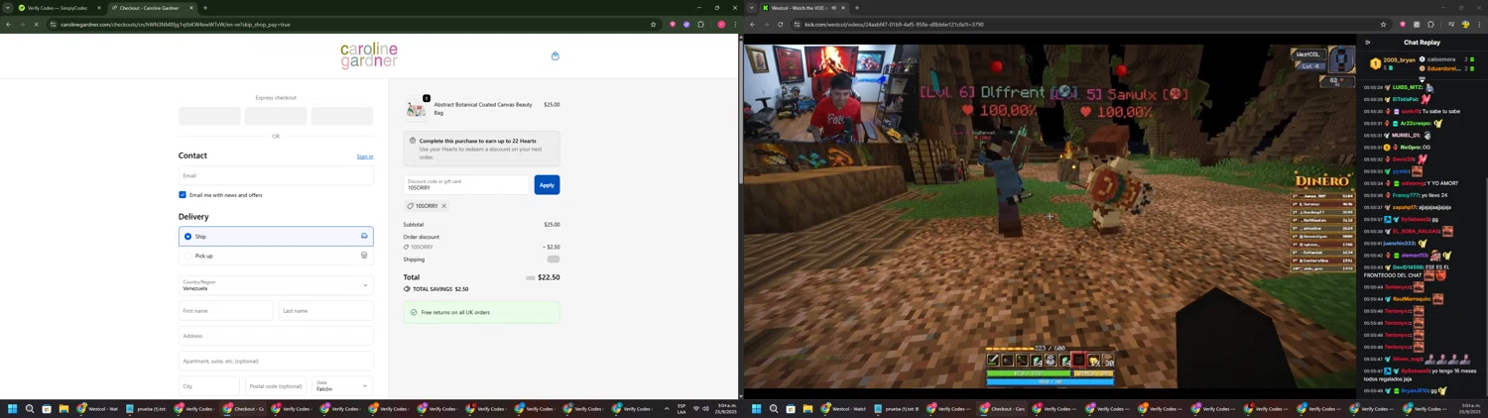This screenshot has width=1488, height=418.
Task: Open Extensions puzzle icon in left browser
Action: (700, 24)
